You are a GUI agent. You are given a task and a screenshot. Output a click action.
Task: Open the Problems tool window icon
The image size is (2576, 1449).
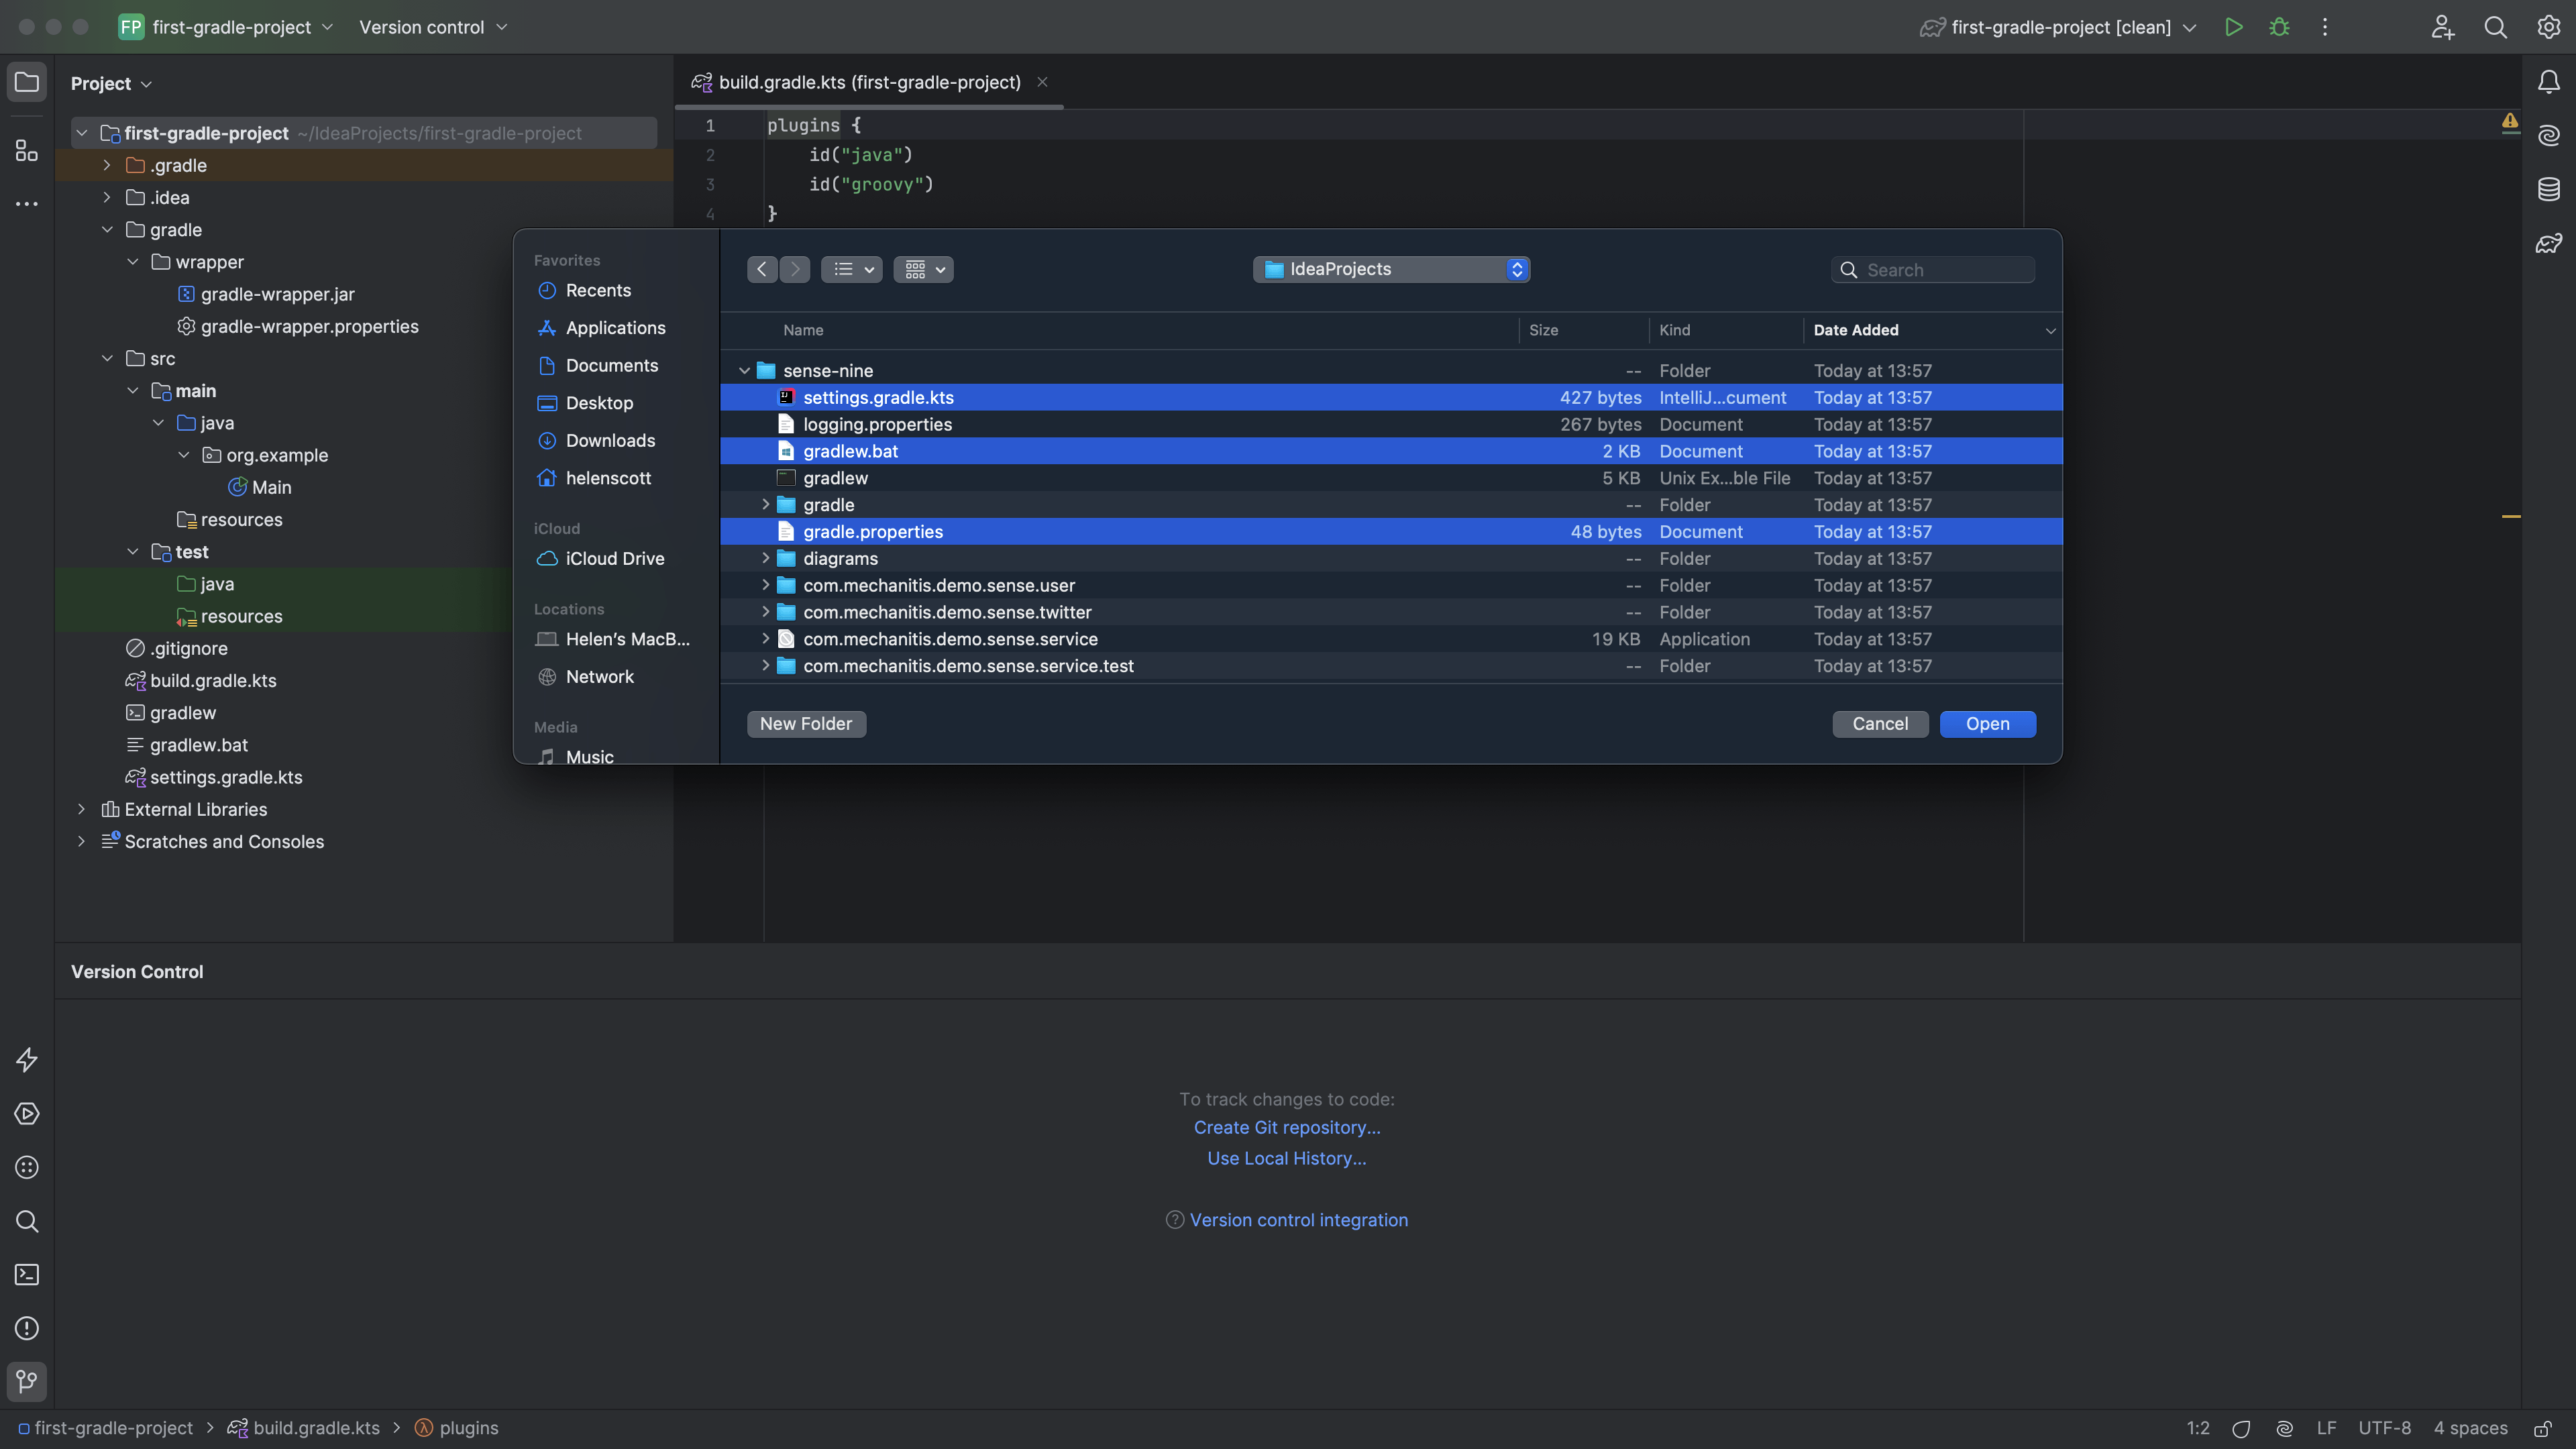(x=27, y=1328)
